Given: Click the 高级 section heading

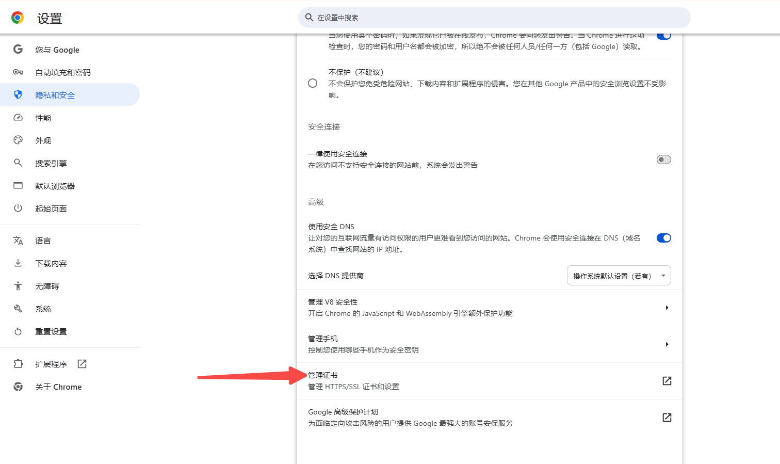Looking at the screenshot, I should click(316, 202).
